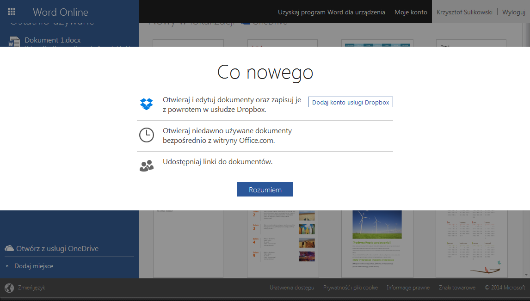The image size is (530, 301).
Task: Click the Dropbox logo icon in dialog
Action: coord(146,104)
